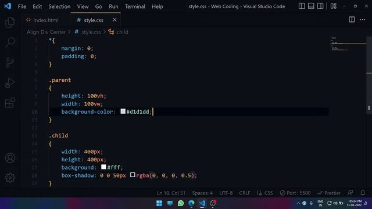Open the Run and Debug view
Screen dimensions: 372x209
(10, 82)
